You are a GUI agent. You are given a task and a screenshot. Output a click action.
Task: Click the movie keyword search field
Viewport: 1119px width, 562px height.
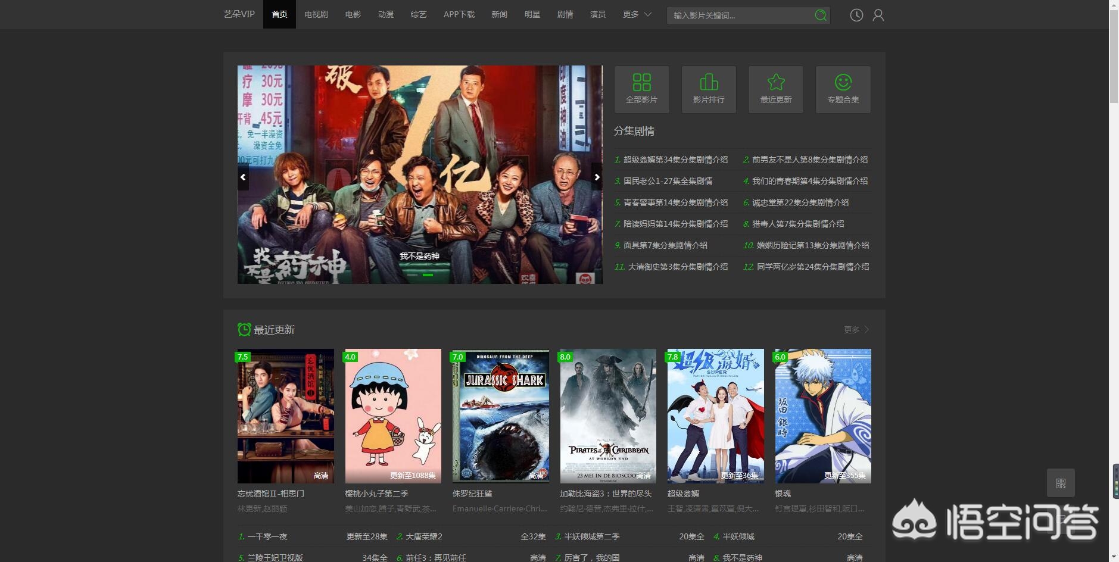pyautogui.click(x=738, y=15)
